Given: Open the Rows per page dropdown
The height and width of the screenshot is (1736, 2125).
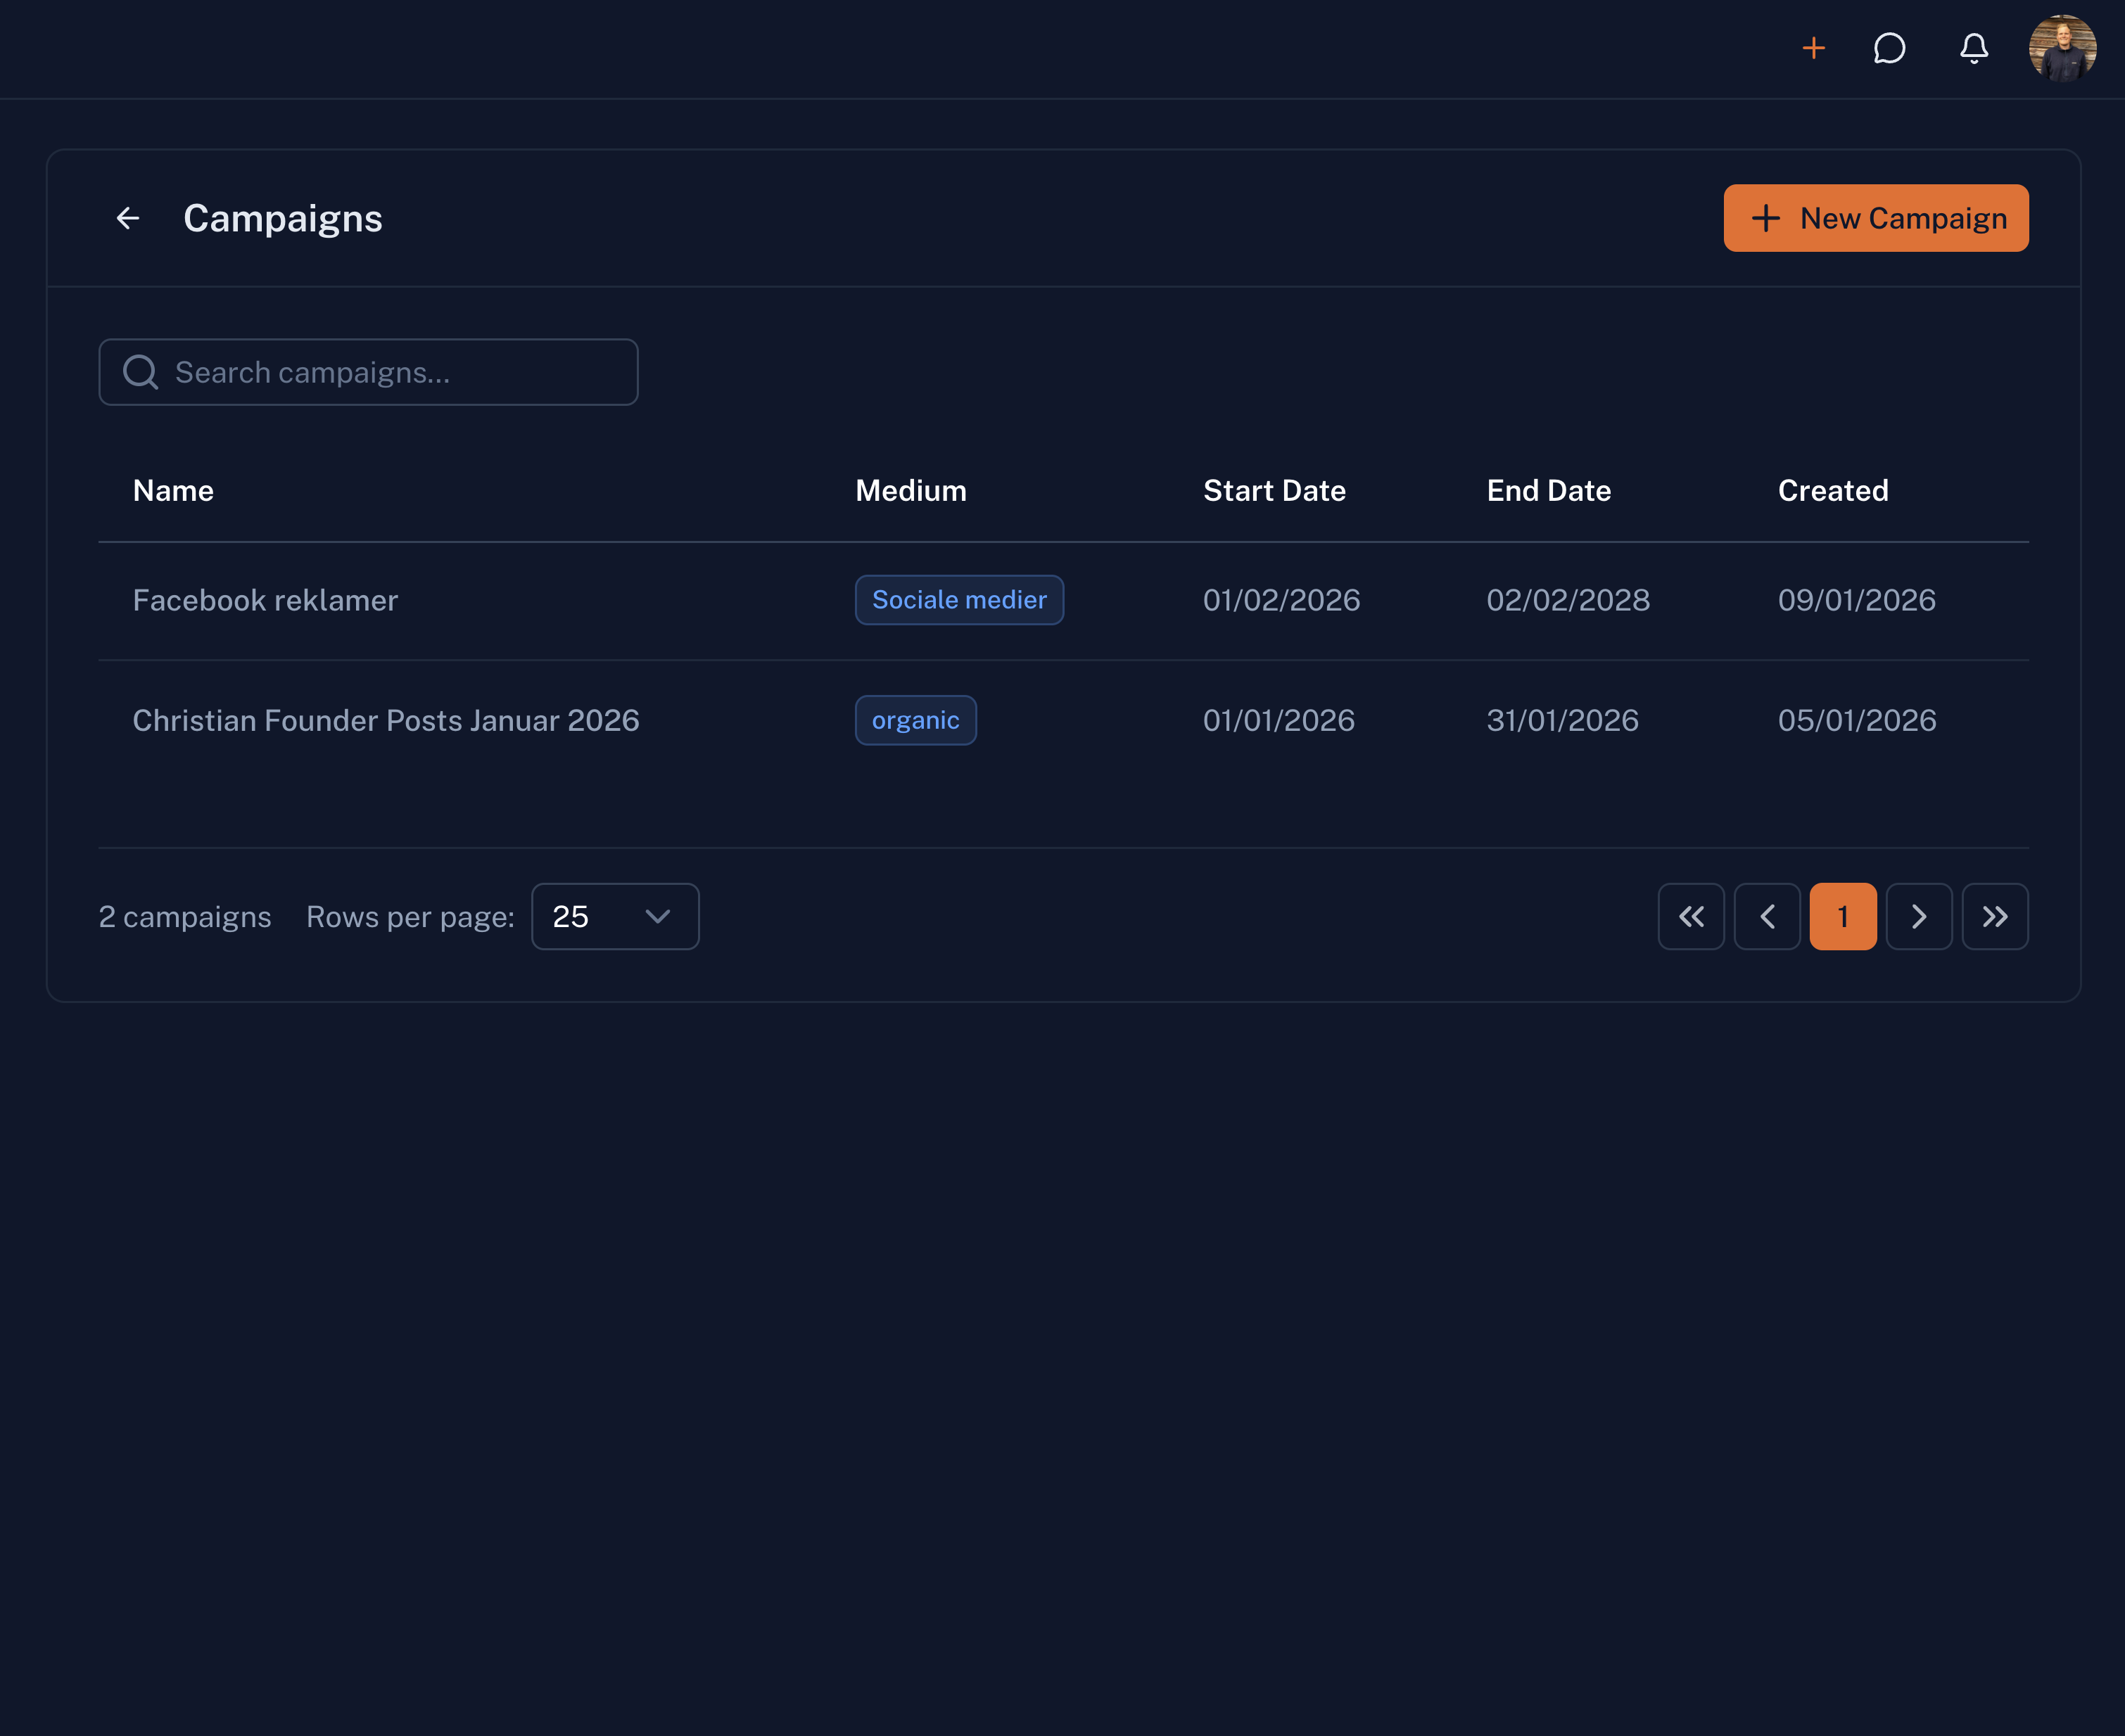Looking at the screenshot, I should pos(614,916).
